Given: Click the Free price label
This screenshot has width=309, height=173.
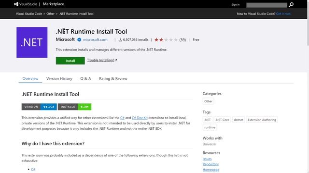Looking at the screenshot, I should tap(196, 40).
